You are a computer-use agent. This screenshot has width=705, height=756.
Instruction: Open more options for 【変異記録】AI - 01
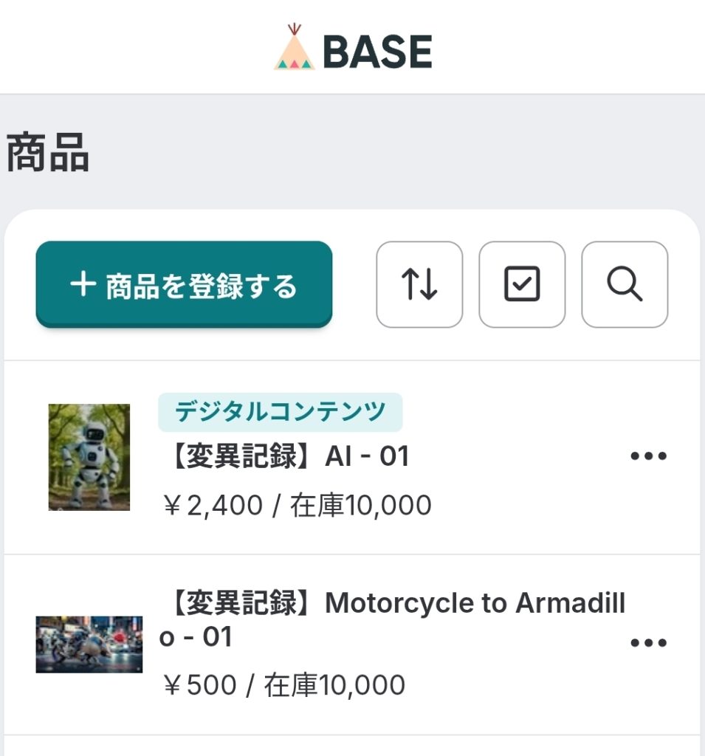tap(649, 456)
